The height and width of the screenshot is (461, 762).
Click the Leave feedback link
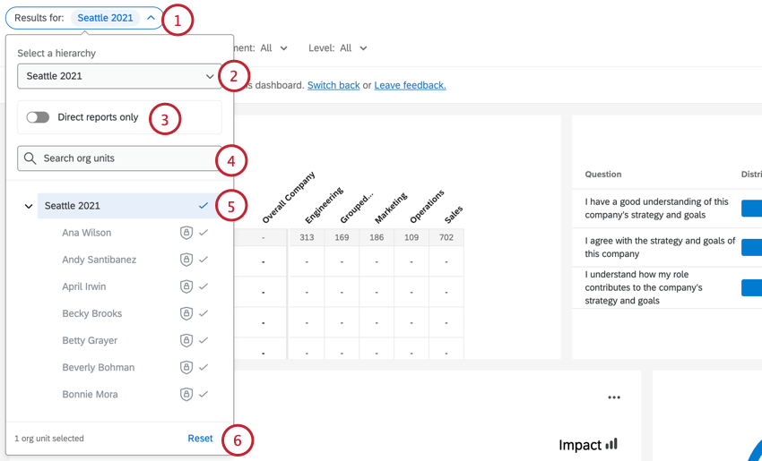410,85
